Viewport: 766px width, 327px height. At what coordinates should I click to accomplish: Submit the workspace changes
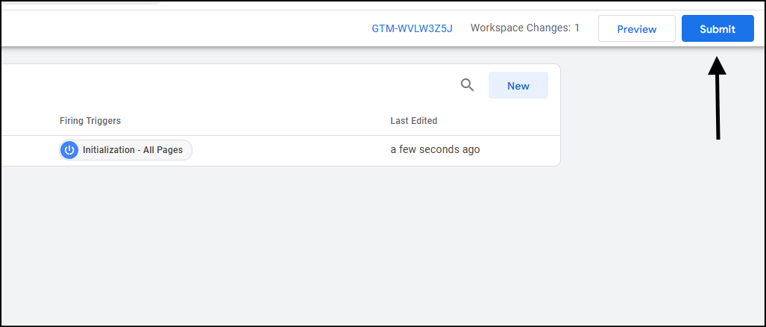click(x=718, y=29)
